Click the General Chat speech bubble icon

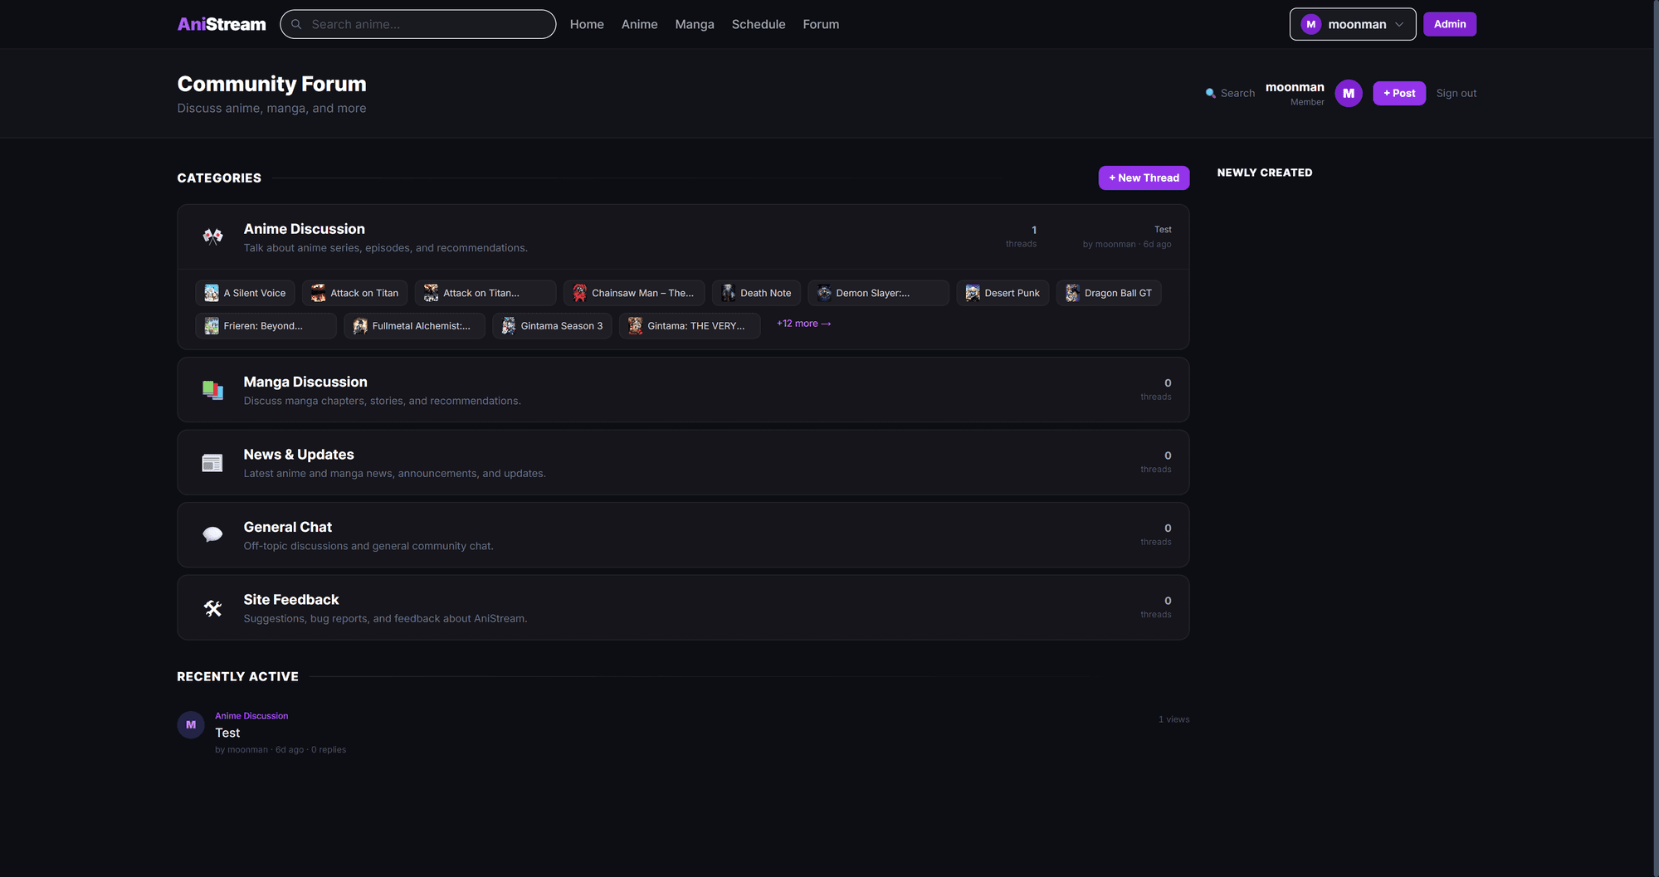coord(212,535)
